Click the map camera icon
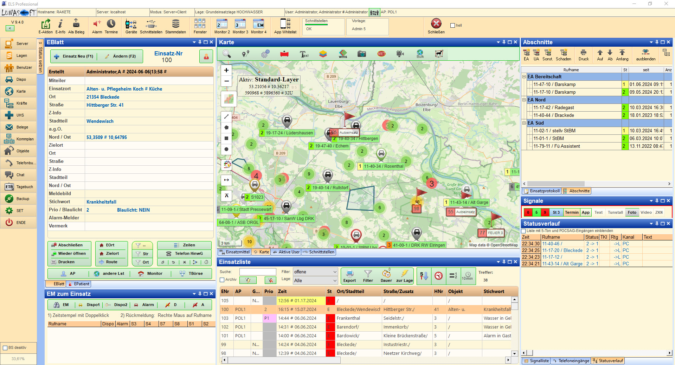The height and width of the screenshot is (365, 675). click(362, 54)
